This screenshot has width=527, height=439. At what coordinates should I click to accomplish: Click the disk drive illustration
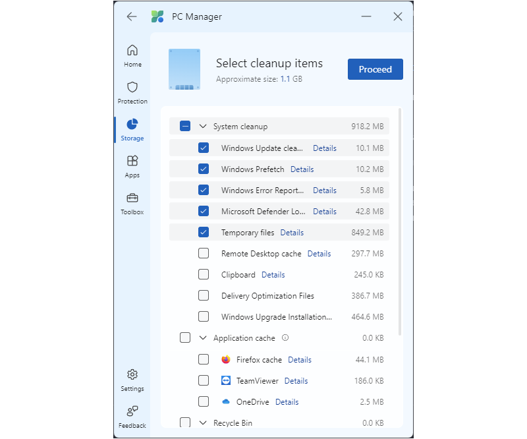point(184,69)
